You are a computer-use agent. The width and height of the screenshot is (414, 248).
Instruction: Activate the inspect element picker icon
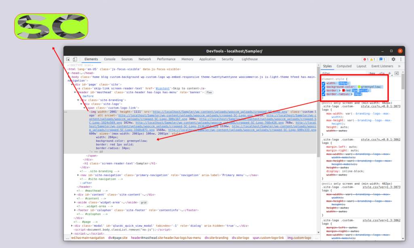(x=68, y=59)
